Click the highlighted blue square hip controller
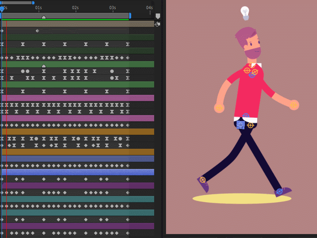This screenshot has width=317, height=238. 241,125
